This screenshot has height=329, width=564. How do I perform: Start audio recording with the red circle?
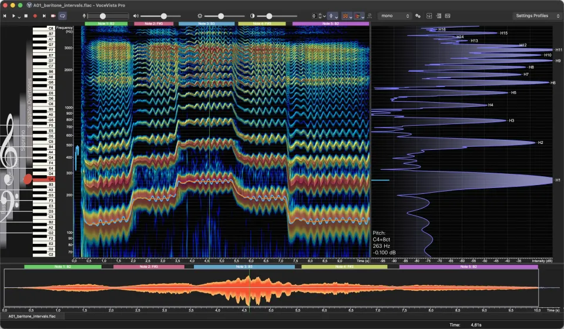(x=35, y=16)
